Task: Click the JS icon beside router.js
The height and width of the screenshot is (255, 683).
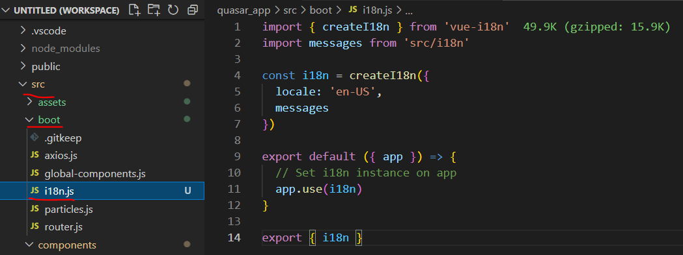Action: tap(35, 226)
